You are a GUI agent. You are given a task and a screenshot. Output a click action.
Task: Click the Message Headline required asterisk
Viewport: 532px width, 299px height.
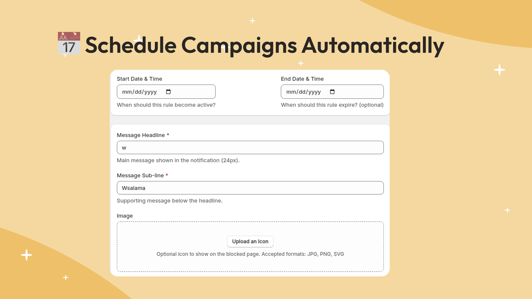click(x=168, y=135)
